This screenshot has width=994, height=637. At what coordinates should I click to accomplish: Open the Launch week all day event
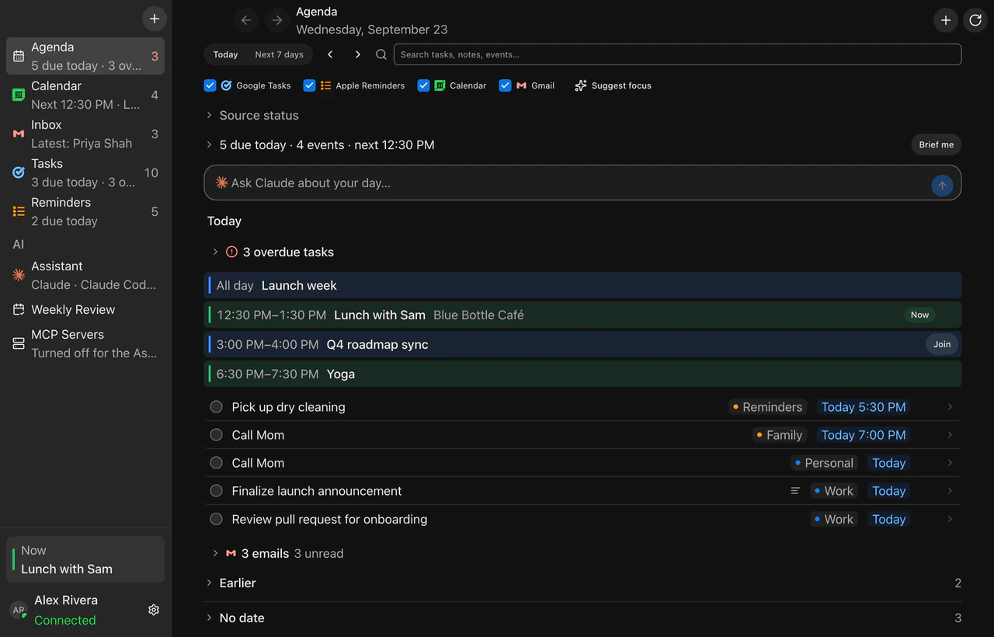582,285
